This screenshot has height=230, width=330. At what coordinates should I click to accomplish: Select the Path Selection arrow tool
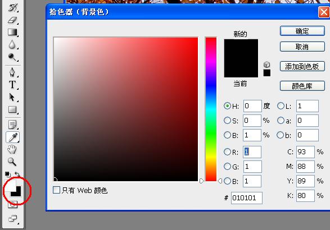coord(12,97)
